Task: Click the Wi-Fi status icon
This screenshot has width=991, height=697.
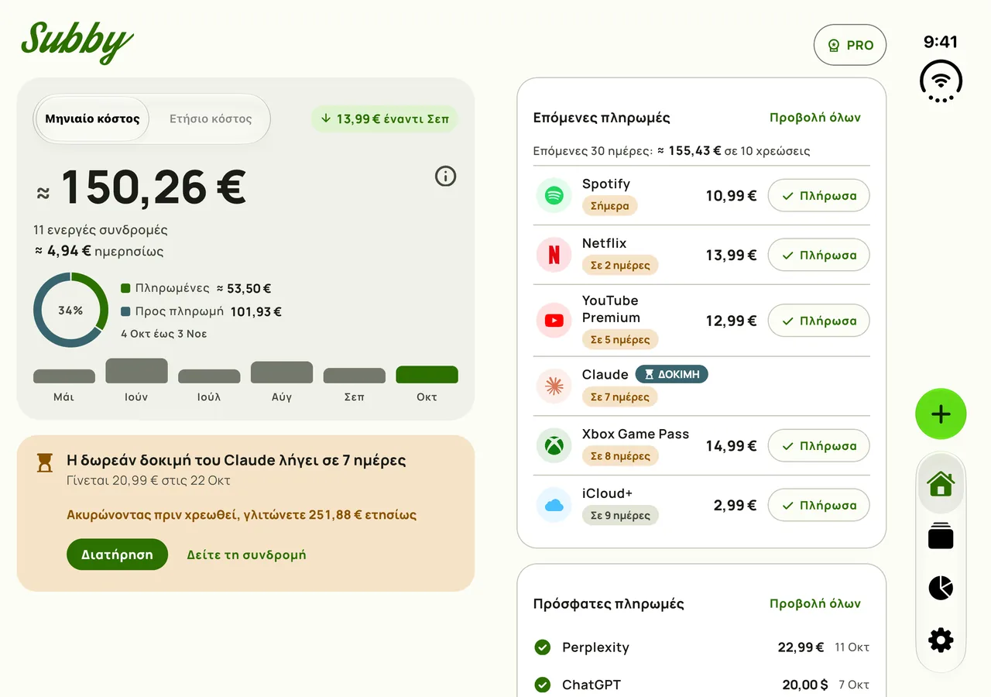Action: pyautogui.click(x=941, y=81)
